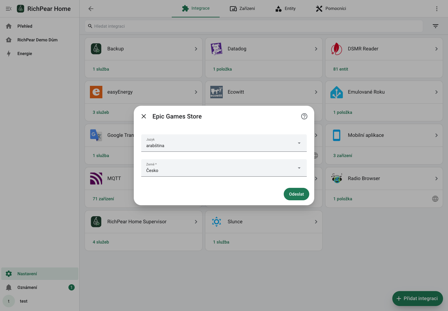448x311 pixels.
Task: Click the cloud globe icon on Radio Browser
Action: click(435, 199)
